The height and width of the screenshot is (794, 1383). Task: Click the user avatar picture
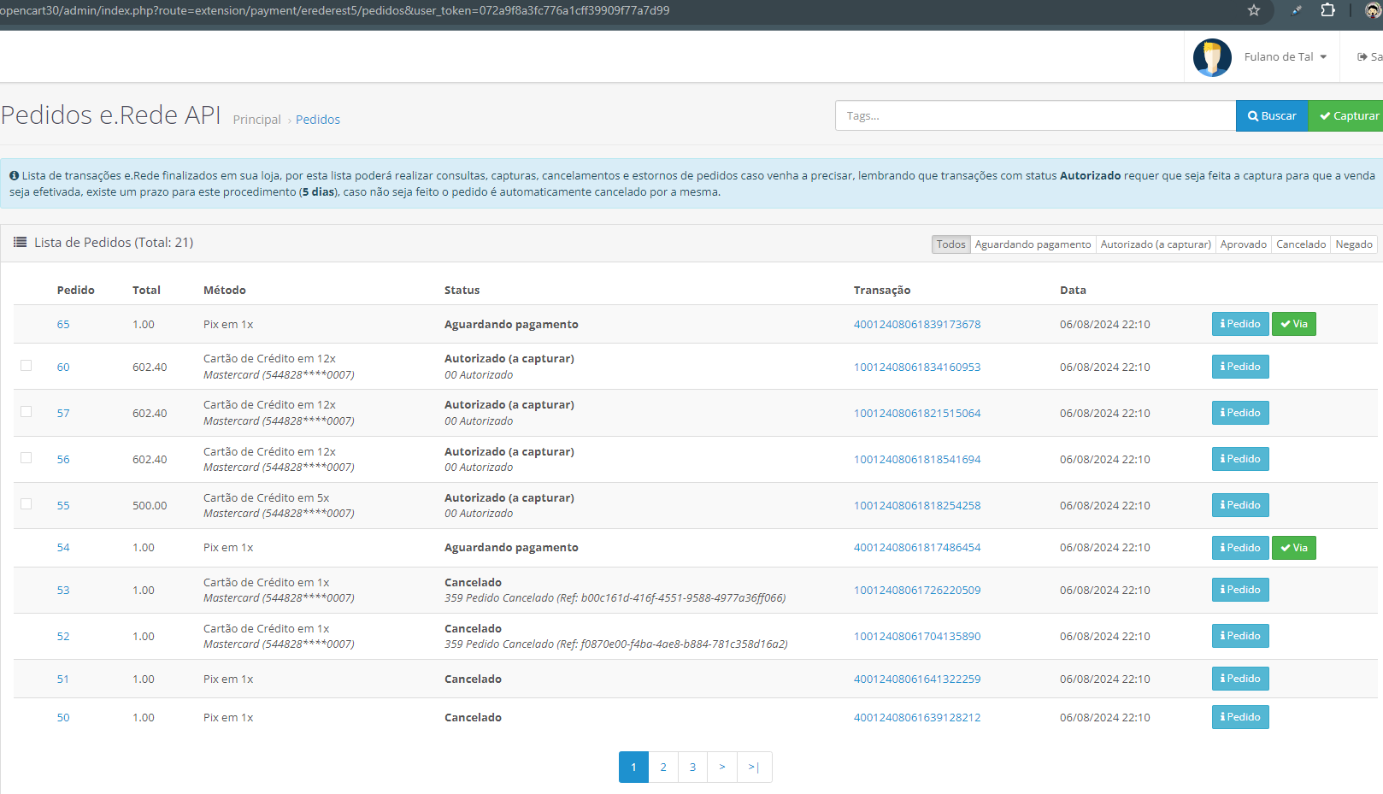tap(1212, 57)
